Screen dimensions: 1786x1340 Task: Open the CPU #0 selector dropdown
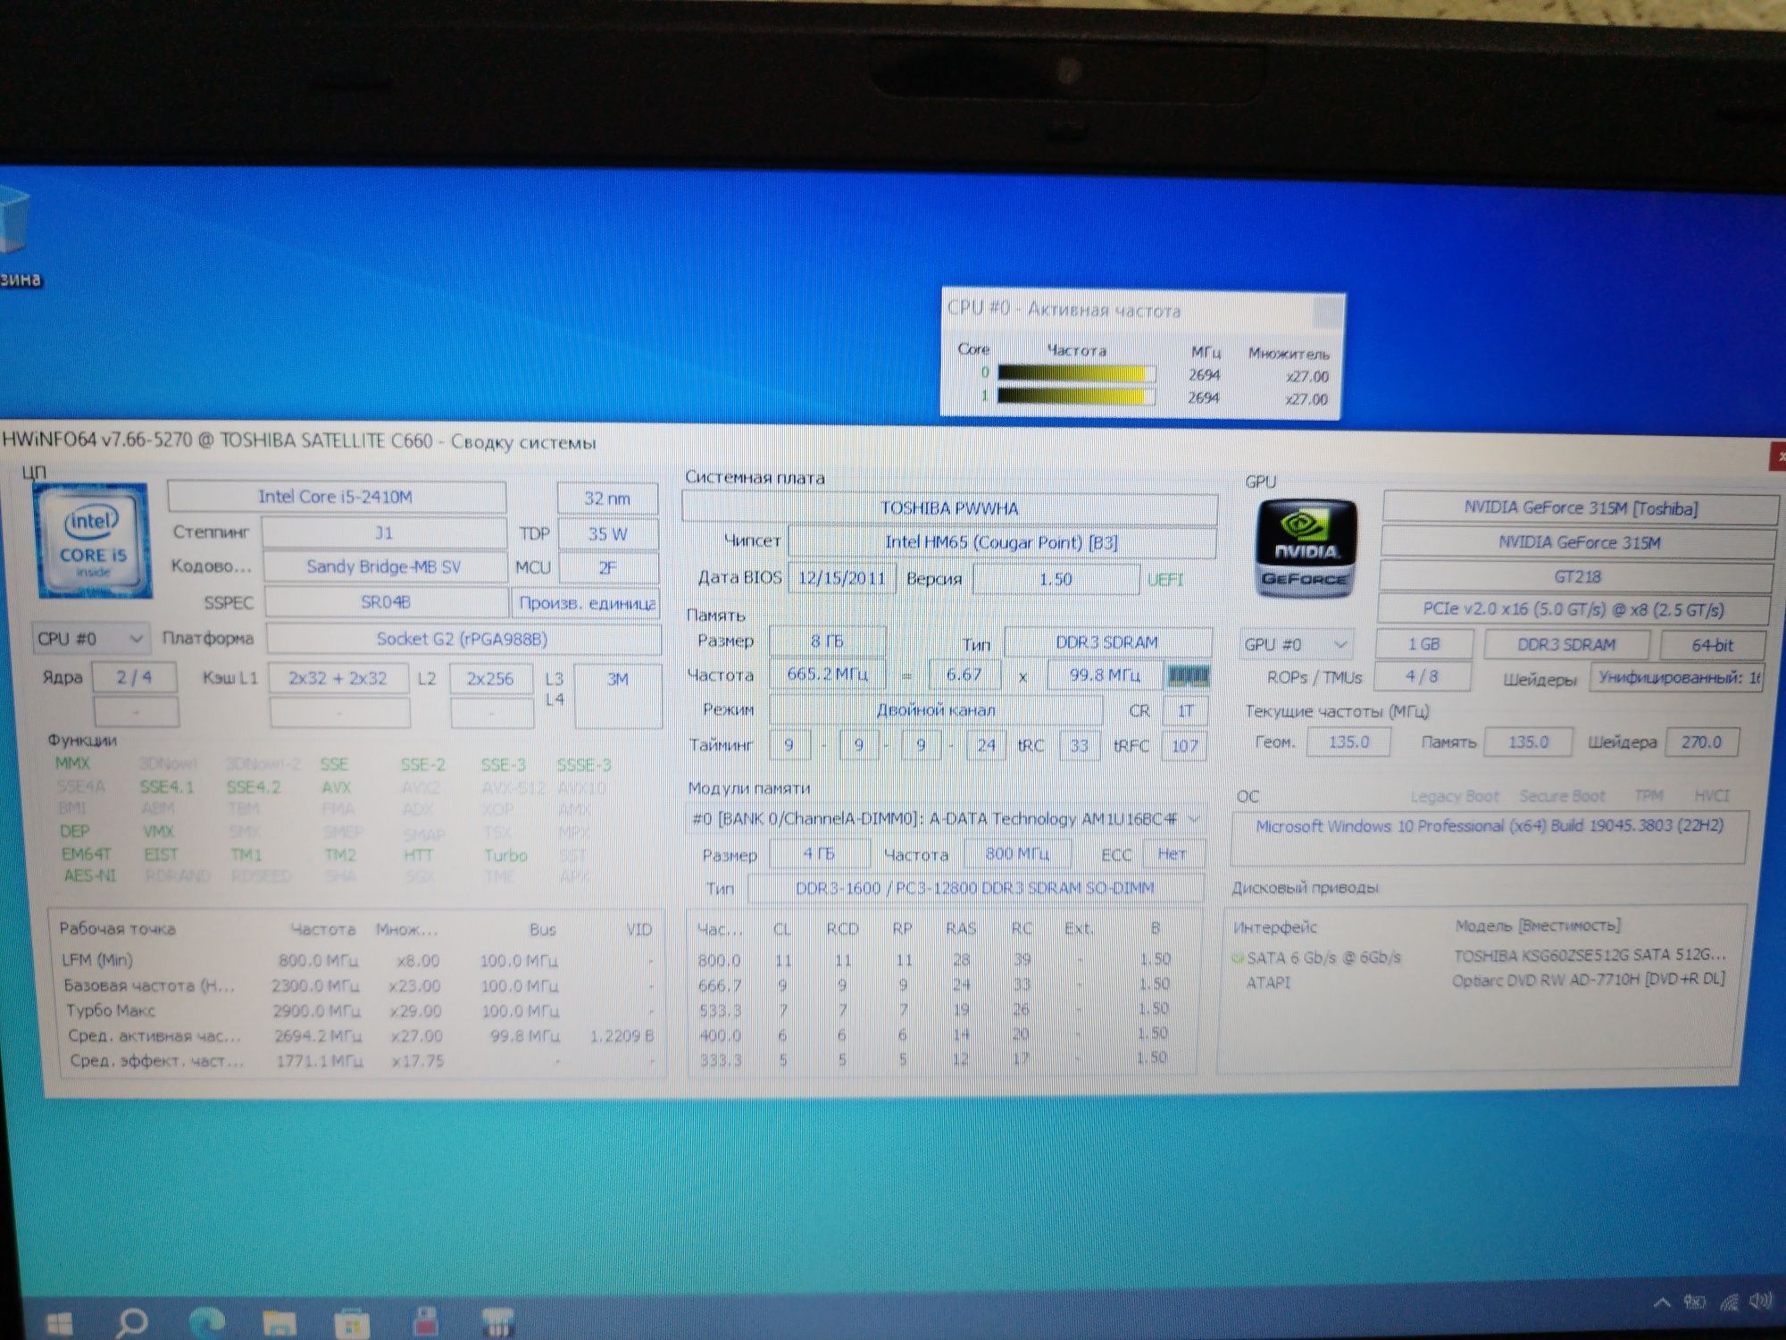click(90, 639)
